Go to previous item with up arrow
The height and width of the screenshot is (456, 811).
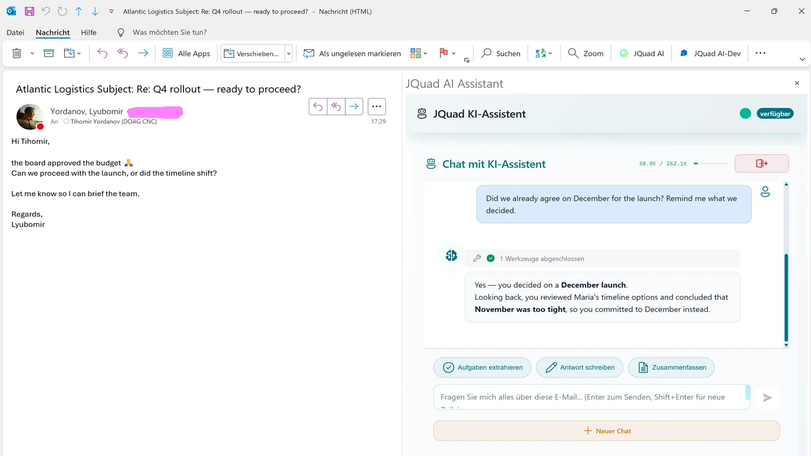(x=78, y=11)
